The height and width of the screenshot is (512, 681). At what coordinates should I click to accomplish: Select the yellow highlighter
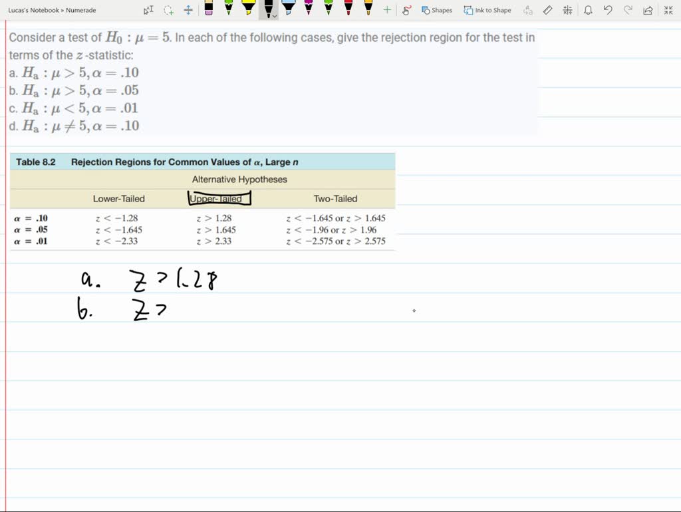(x=249, y=8)
